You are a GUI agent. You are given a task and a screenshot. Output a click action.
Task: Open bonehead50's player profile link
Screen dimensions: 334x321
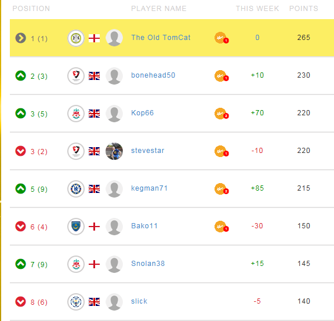point(153,75)
